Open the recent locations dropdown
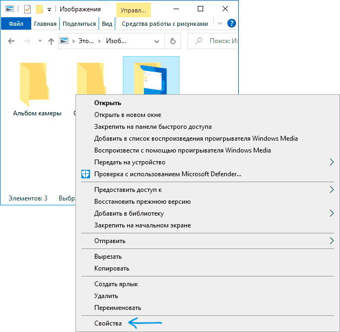 [40, 40]
